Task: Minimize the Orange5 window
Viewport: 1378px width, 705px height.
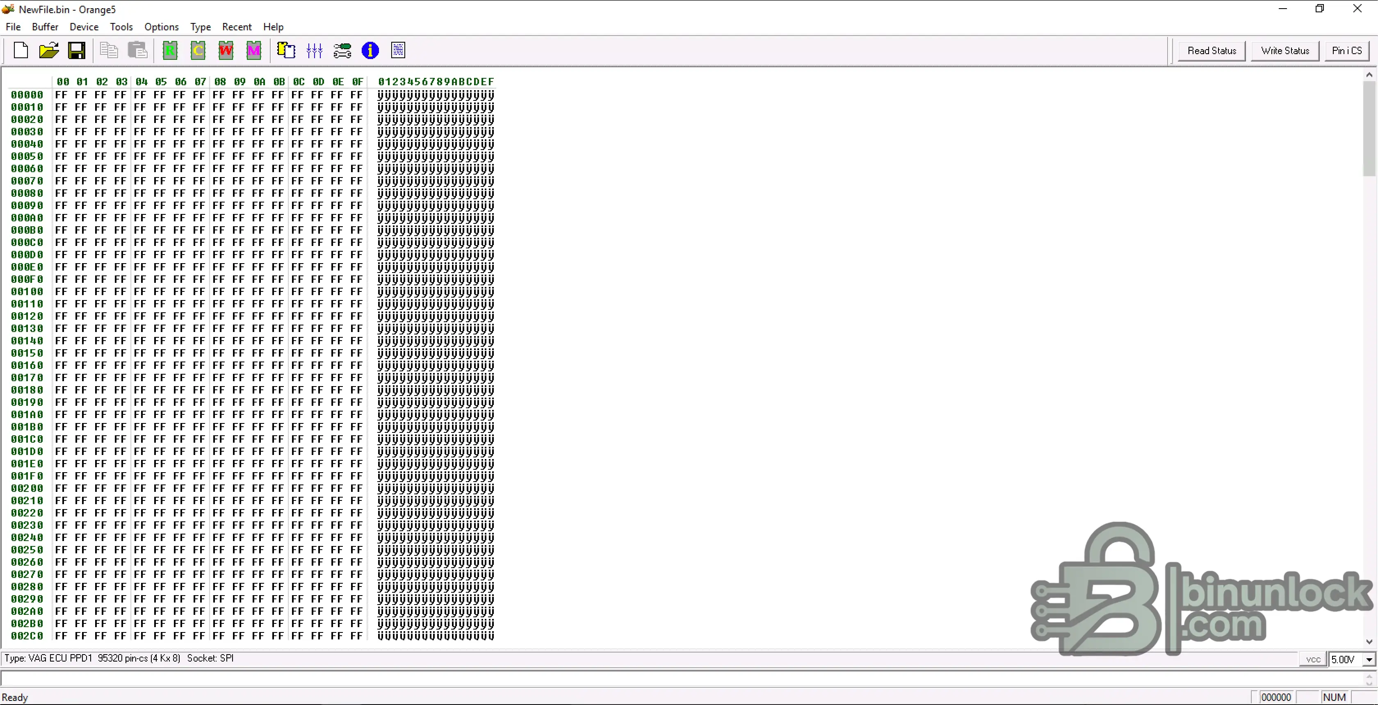Action: click(1283, 9)
